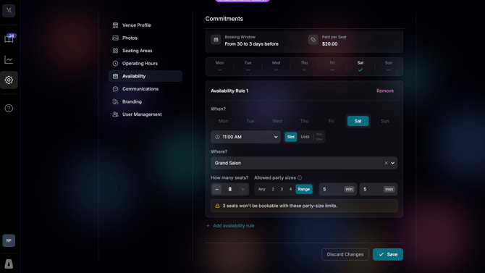Toggle Sun in the rule's When days

pyautogui.click(x=385, y=121)
